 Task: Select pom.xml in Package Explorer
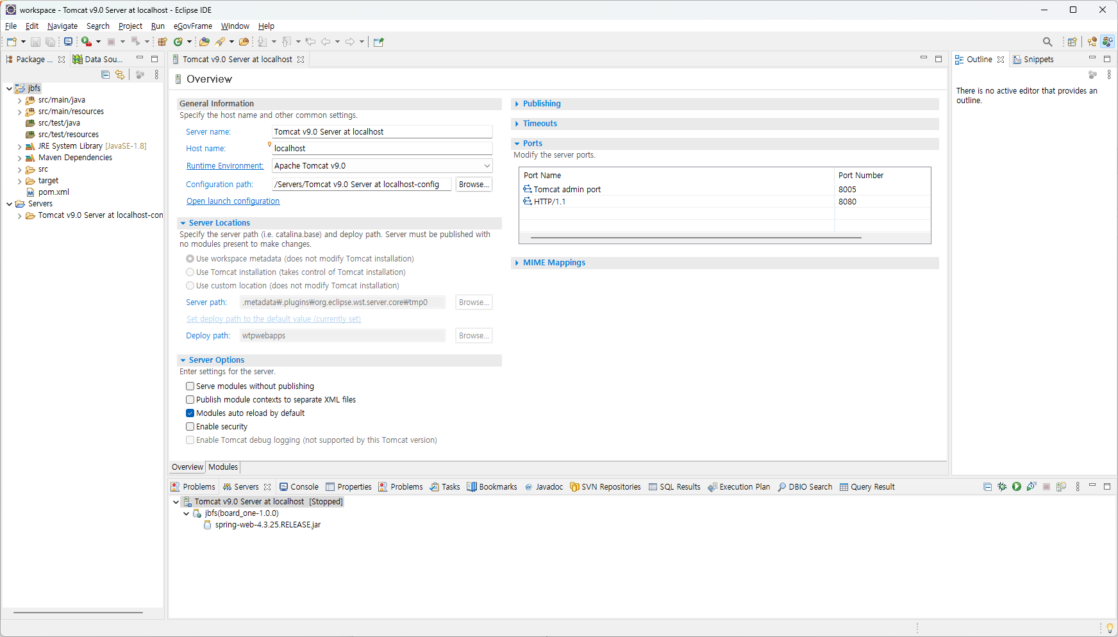pos(47,192)
